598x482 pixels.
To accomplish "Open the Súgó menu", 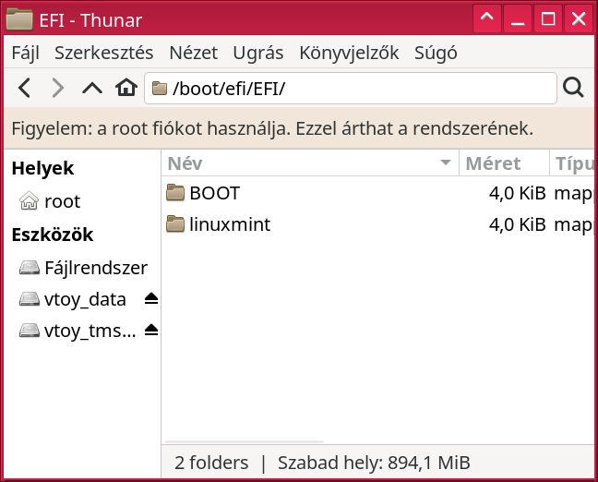I will [x=436, y=53].
